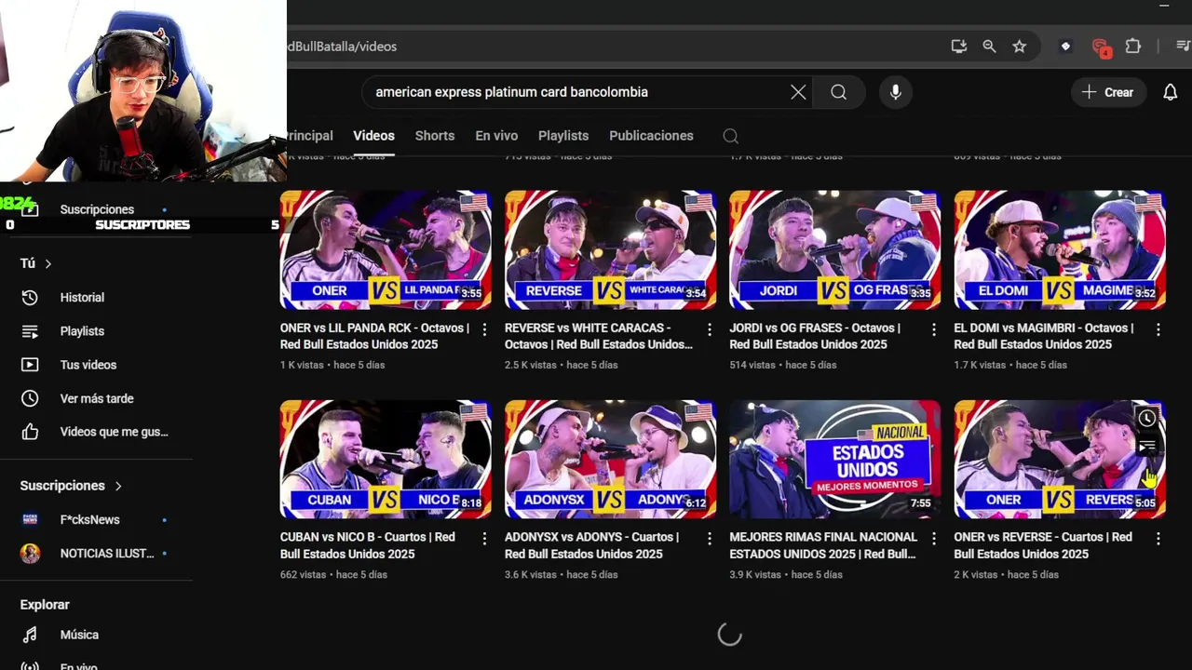Click the Crear button
This screenshot has height=670, width=1192.
pyautogui.click(x=1107, y=92)
